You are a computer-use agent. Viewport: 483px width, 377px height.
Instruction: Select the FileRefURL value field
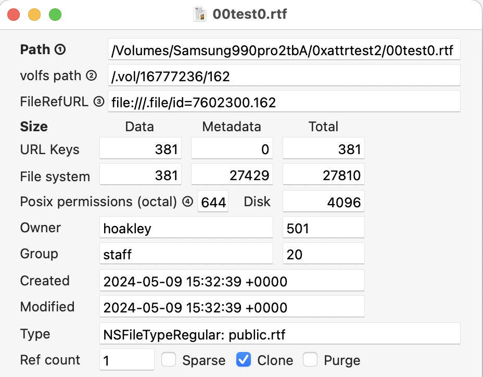[284, 102]
